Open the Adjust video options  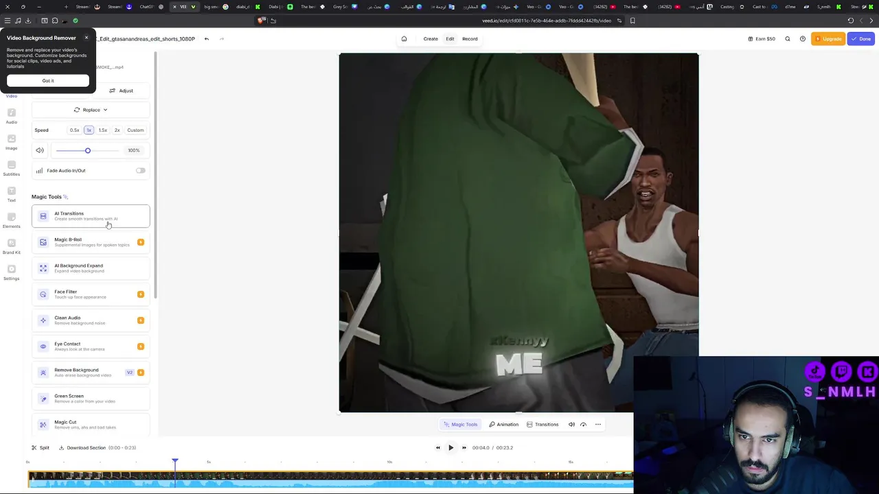(121, 91)
